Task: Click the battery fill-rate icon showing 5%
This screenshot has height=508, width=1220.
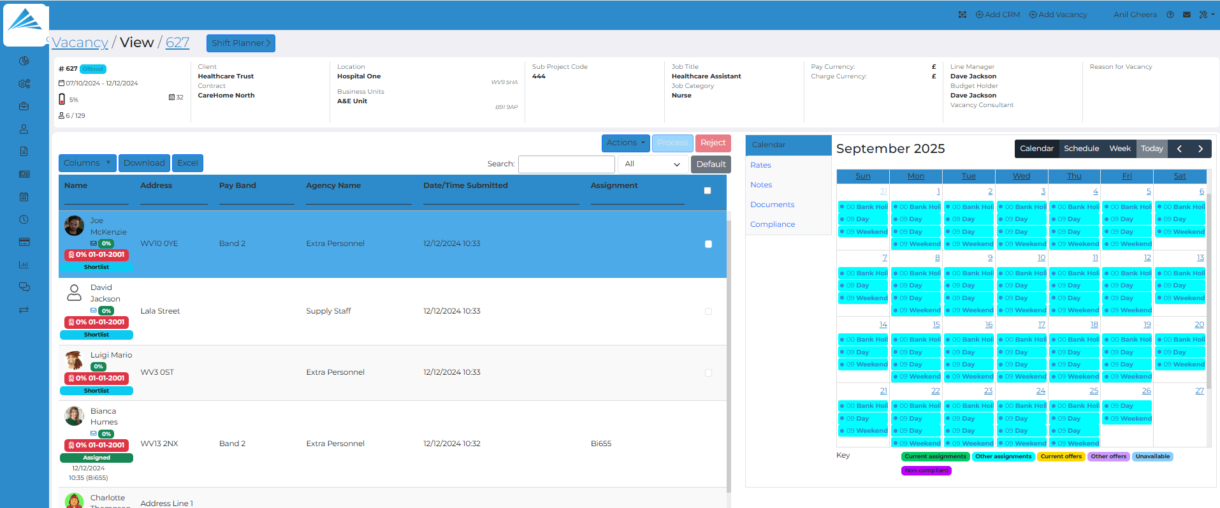Action: coord(62,99)
